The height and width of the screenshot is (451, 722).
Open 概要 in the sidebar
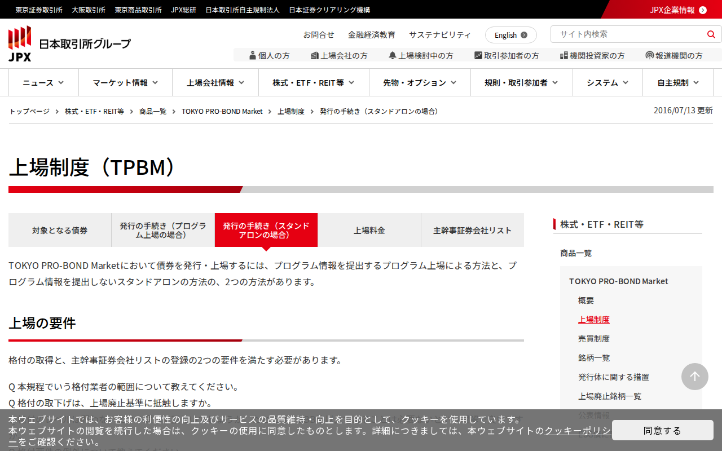click(586, 300)
